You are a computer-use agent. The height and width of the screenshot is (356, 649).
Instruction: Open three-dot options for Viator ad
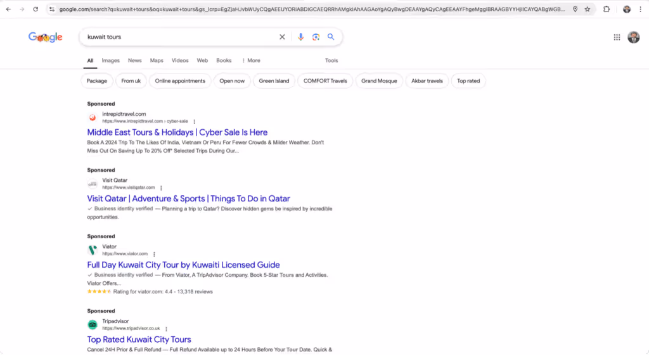tap(154, 254)
